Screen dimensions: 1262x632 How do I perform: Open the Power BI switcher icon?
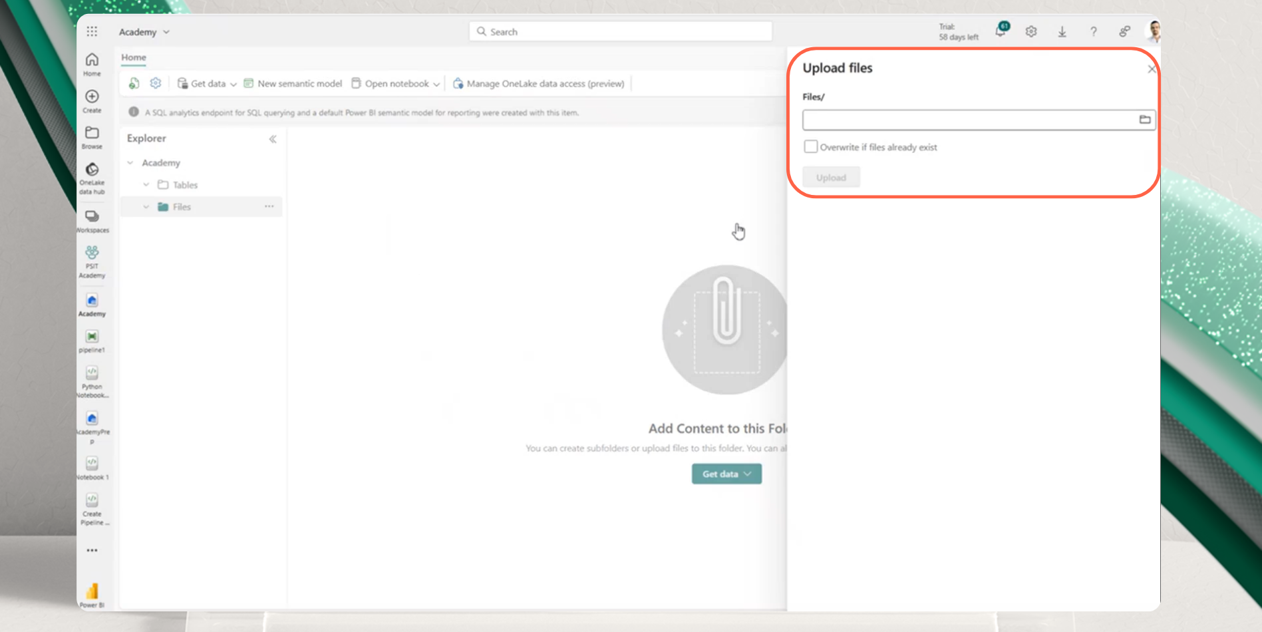coord(92,592)
